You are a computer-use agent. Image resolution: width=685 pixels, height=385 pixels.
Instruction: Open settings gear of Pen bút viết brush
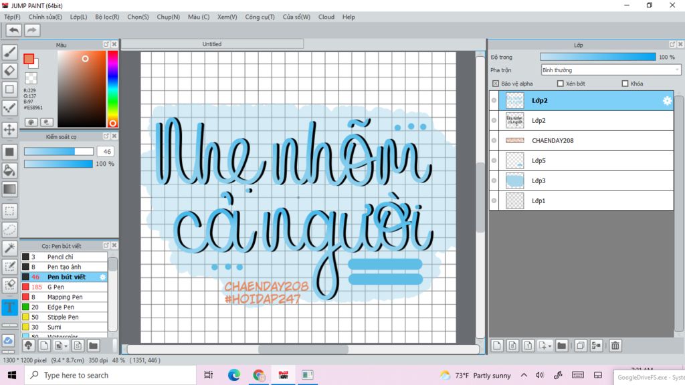(x=102, y=277)
